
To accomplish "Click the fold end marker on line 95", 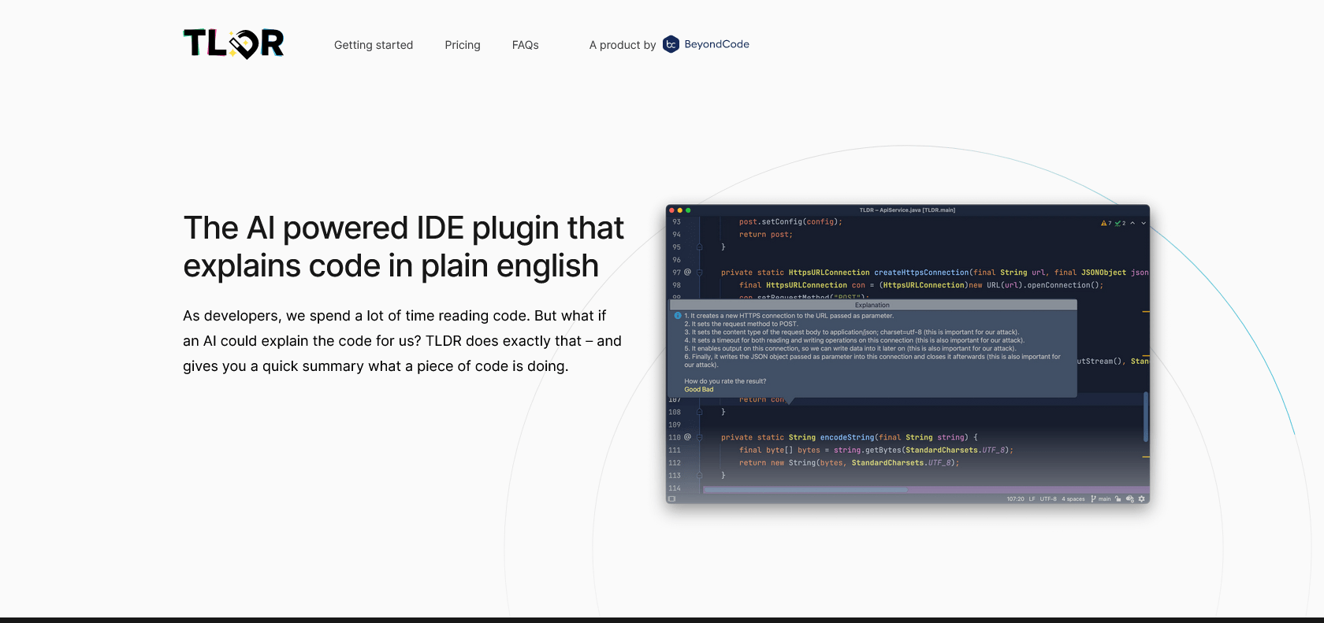I will click(x=699, y=247).
